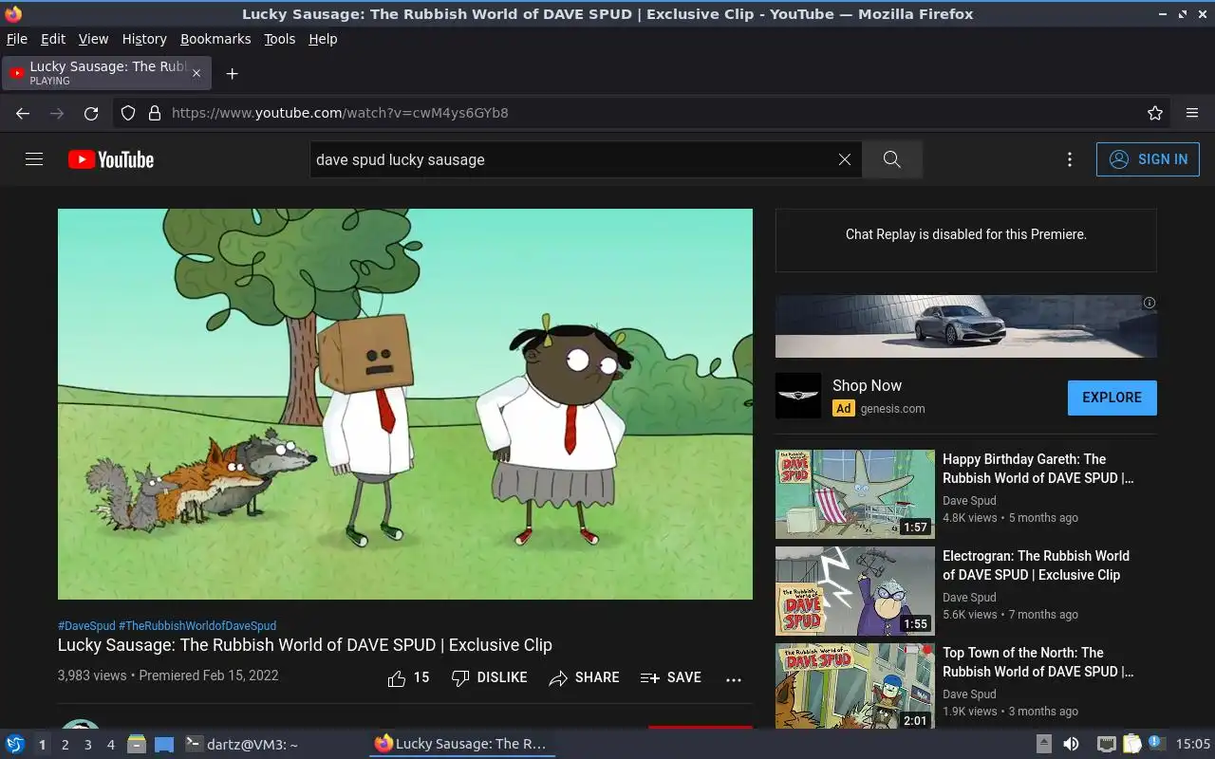The height and width of the screenshot is (759, 1215).
Task: Save the video to a playlist
Action: click(x=671, y=677)
